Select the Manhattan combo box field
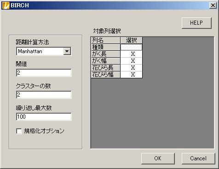Screen dimensions: 219x169 (x=44, y=51)
